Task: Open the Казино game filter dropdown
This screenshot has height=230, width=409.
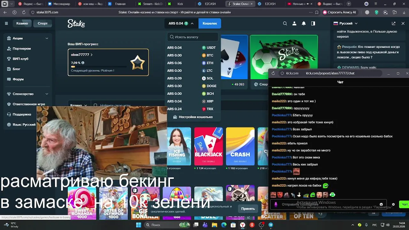Action: (79, 105)
